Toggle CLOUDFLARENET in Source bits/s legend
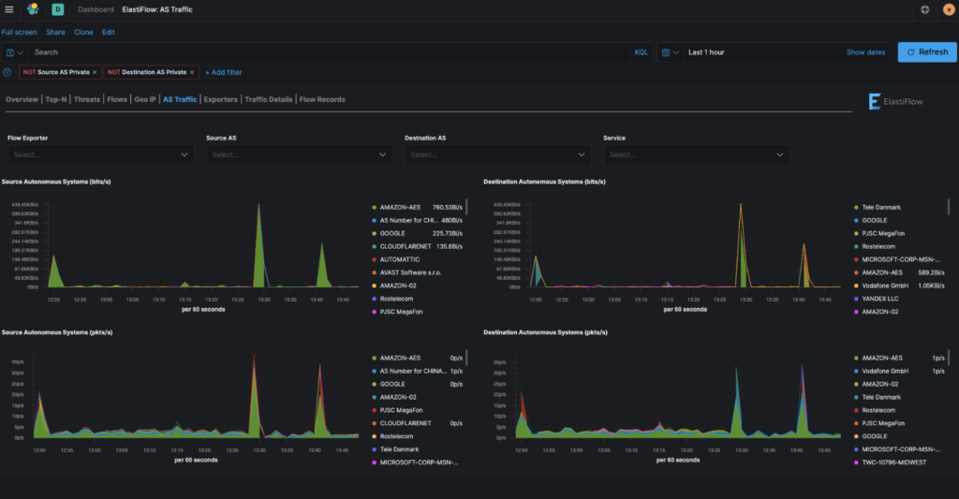Screen dimensions: 959x499 coord(405,246)
